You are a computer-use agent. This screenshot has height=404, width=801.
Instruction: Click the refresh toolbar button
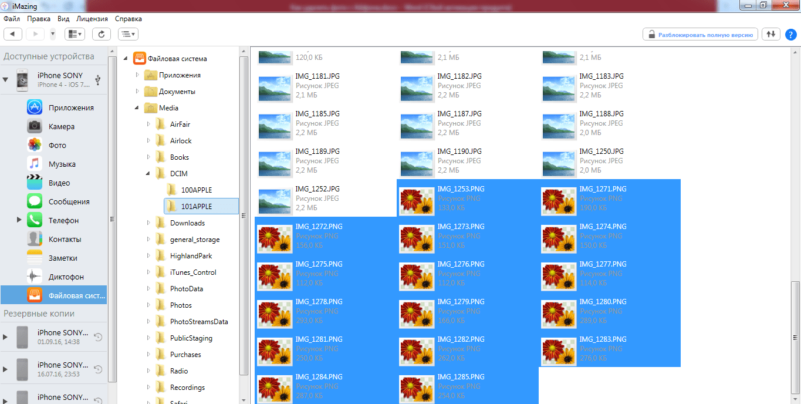click(101, 34)
